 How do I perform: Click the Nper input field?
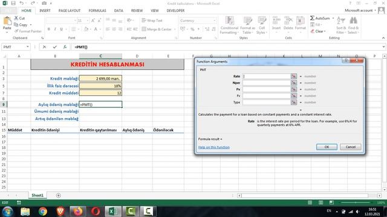267,83
